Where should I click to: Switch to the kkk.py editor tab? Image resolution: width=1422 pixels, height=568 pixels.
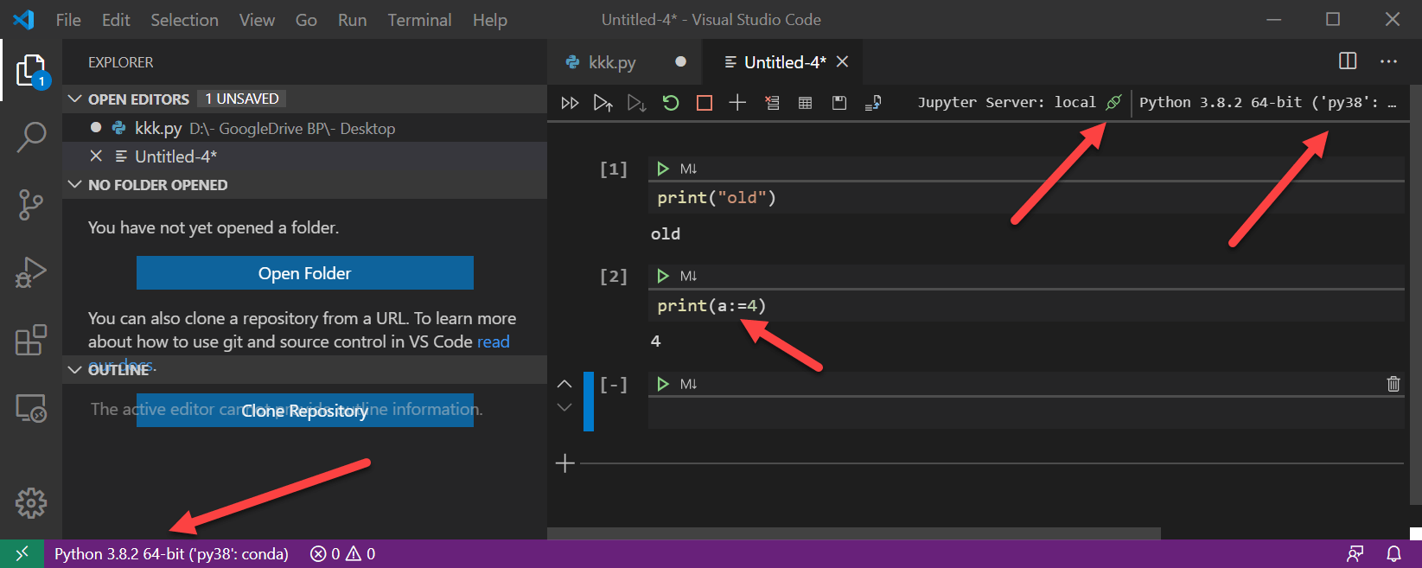coord(624,61)
